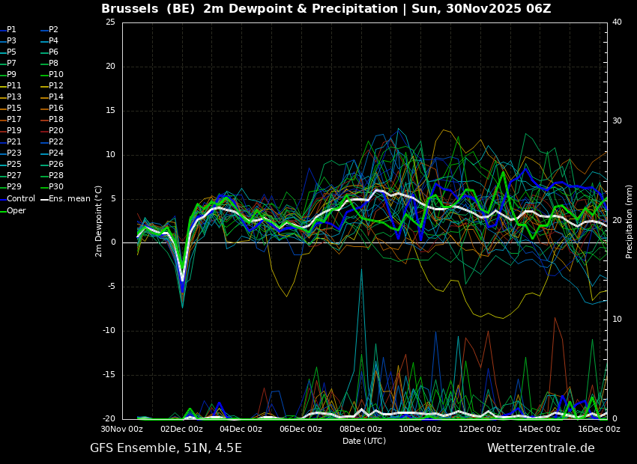Click the 2m Dewpoint (°C) axis label
The image size is (637, 464).
pos(99,221)
